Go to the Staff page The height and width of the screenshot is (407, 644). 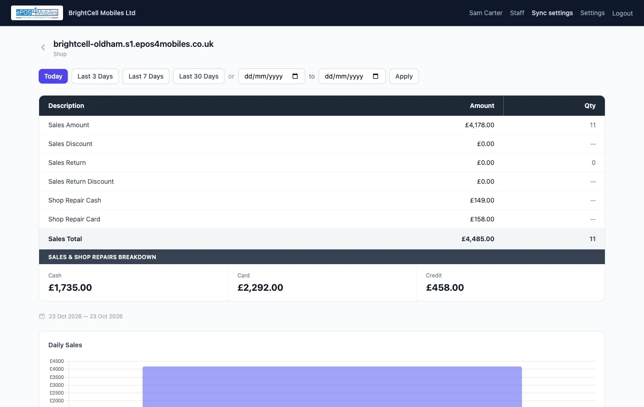(517, 13)
